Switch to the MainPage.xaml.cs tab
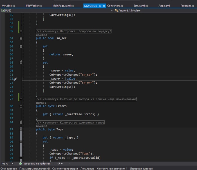Image resolution: width=197 pixels, height=170 pixels. click(63, 6)
